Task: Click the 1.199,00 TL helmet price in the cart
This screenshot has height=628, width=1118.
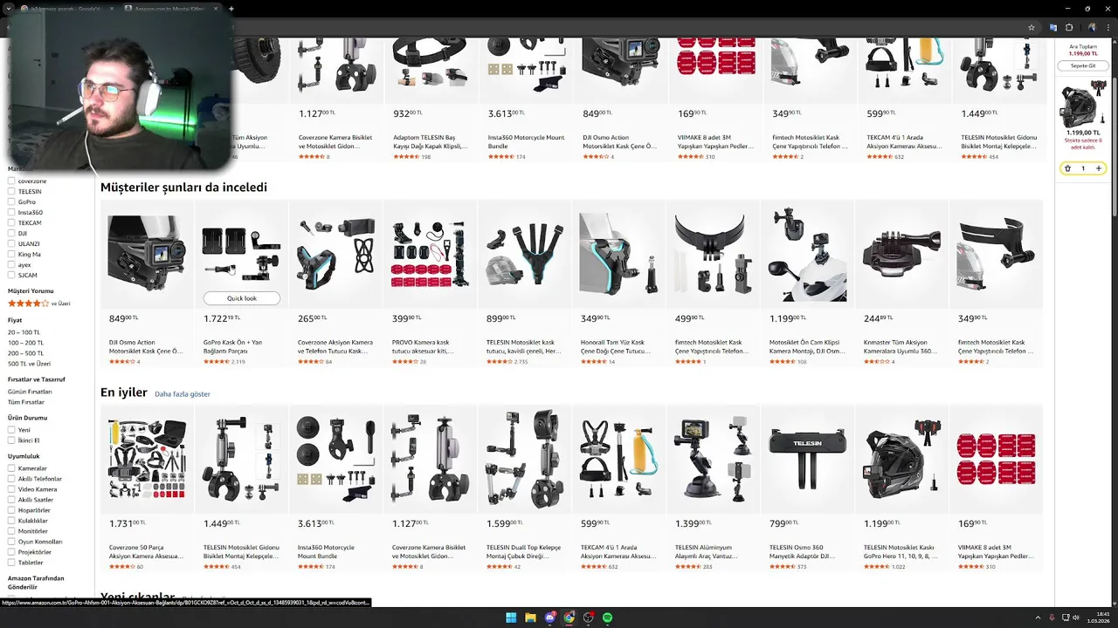Action: (x=1084, y=133)
